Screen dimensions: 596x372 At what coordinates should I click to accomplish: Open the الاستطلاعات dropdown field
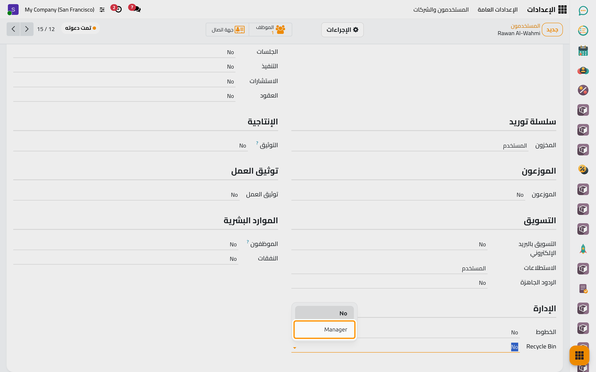[x=389, y=268]
